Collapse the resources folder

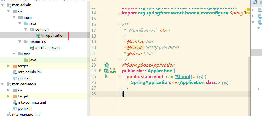point(20,42)
